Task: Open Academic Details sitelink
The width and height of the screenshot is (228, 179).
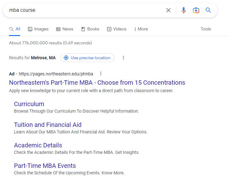Action: [38, 145]
